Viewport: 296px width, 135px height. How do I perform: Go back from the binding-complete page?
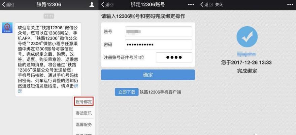coord(206,5)
